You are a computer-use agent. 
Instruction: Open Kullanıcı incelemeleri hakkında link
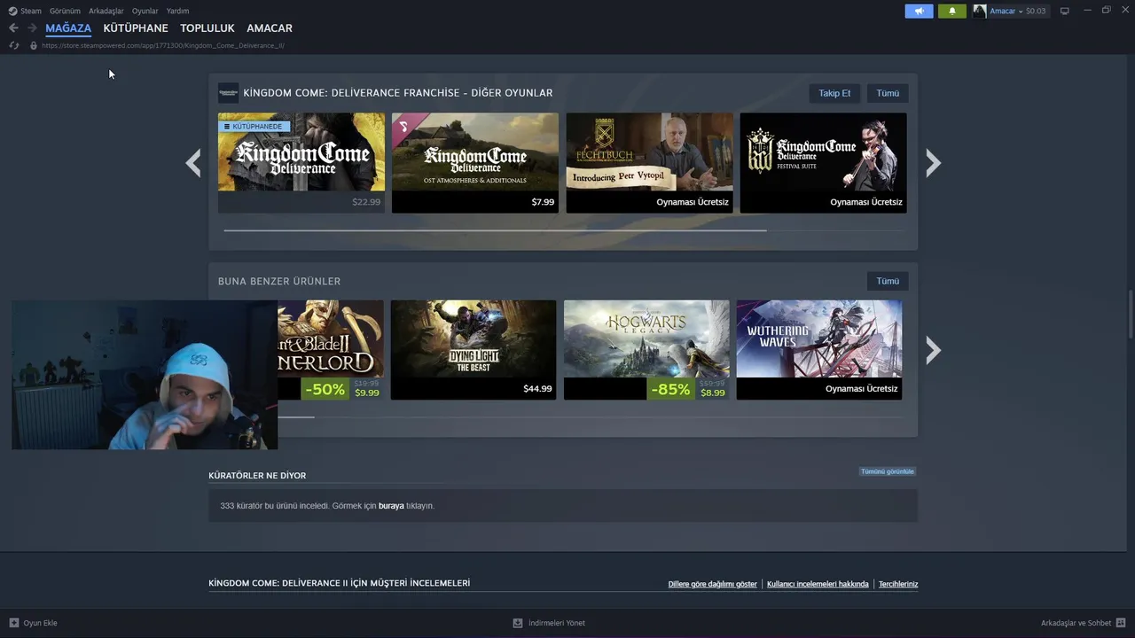(x=818, y=584)
